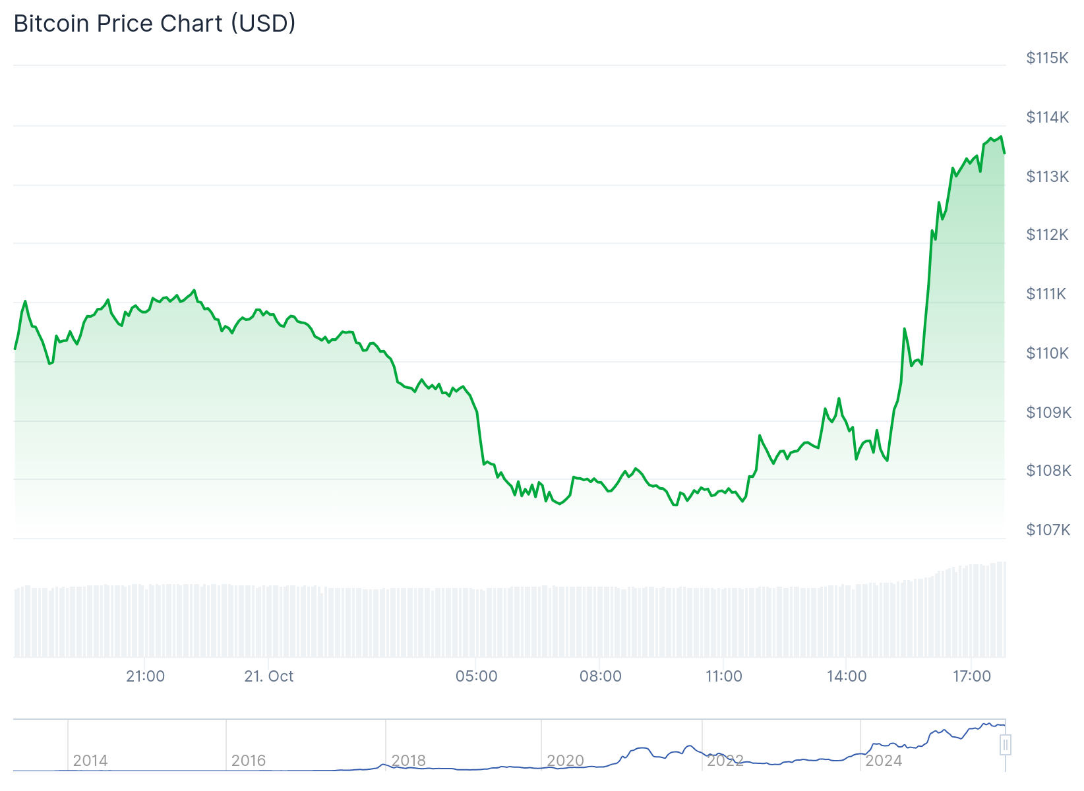This screenshot has height=791, width=1084.
Task: Click the 17:00 time axis label
Action: point(972,676)
